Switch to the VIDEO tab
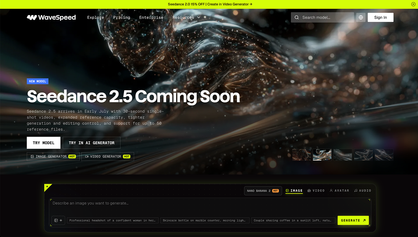Image resolution: width=418 pixels, height=237 pixels. click(x=316, y=191)
